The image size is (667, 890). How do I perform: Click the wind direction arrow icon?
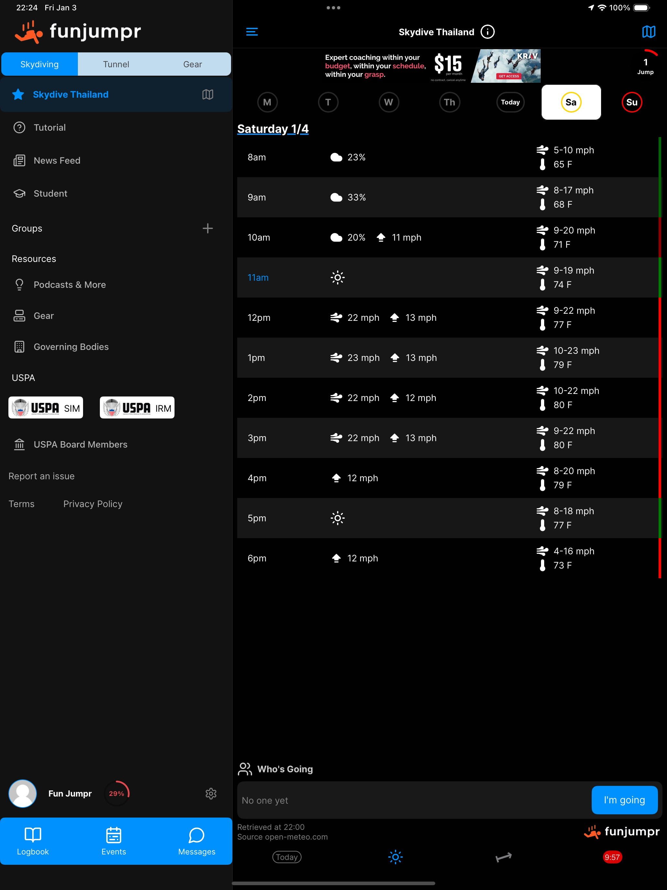coord(503,857)
